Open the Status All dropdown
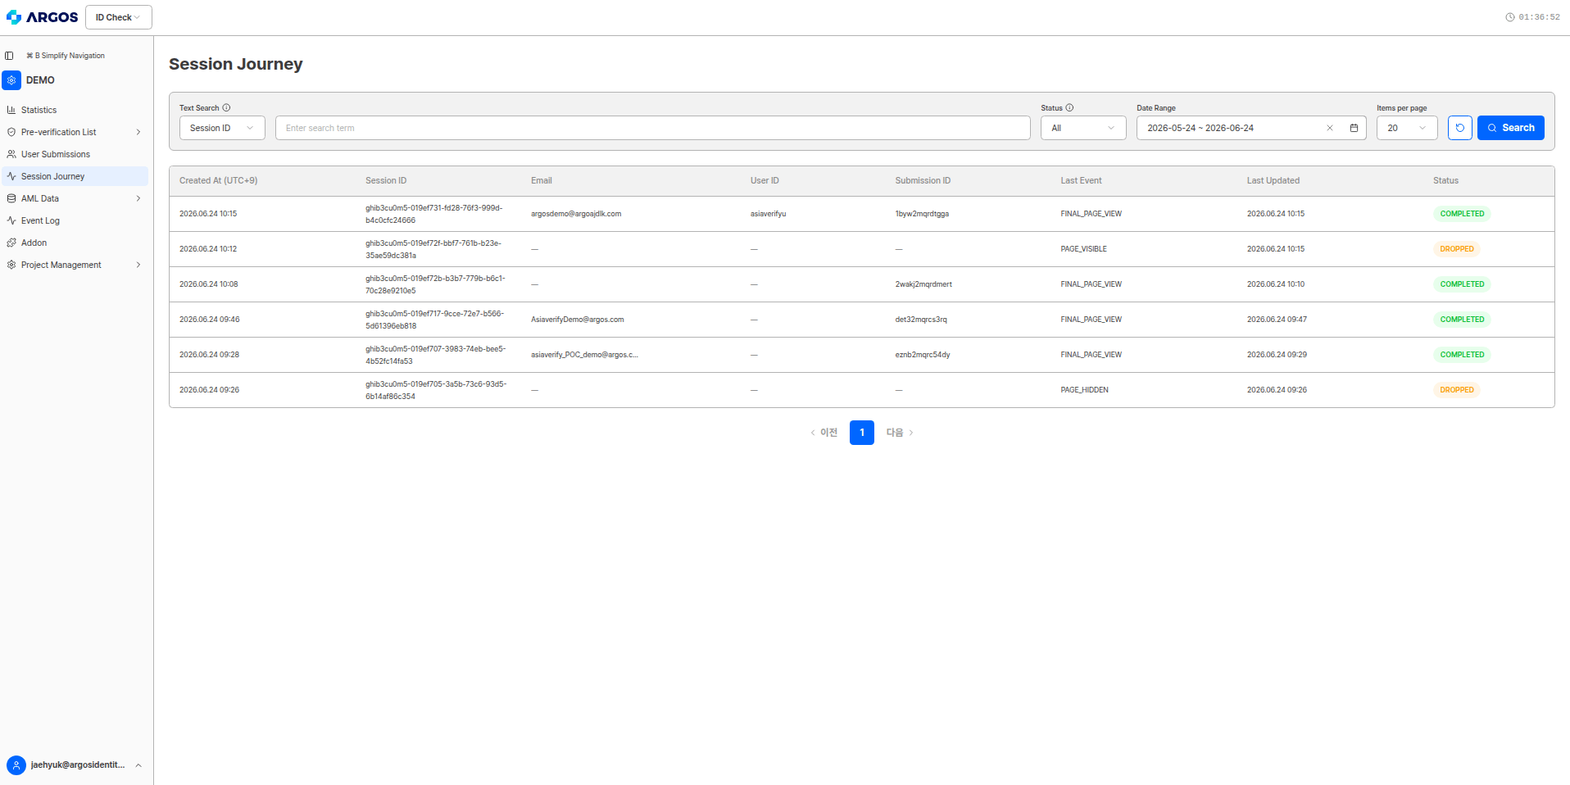 pos(1083,128)
